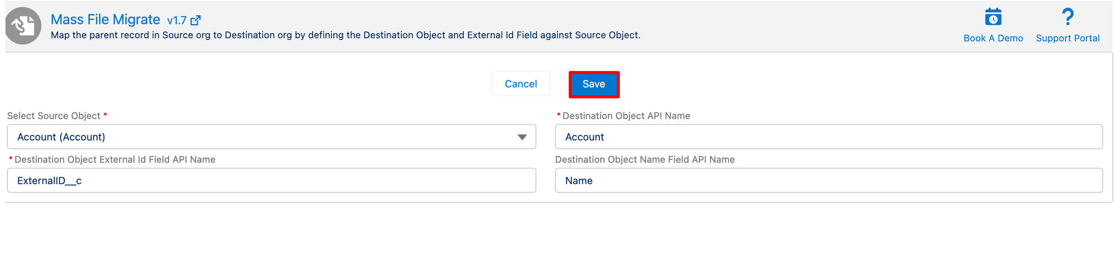Image resolution: width=1114 pixels, height=263 pixels.
Task: Click the Book A Demo calendar icon
Action: pyautogui.click(x=993, y=17)
